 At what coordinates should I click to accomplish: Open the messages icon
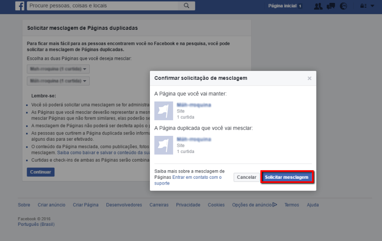pyautogui.click(x=331, y=6)
